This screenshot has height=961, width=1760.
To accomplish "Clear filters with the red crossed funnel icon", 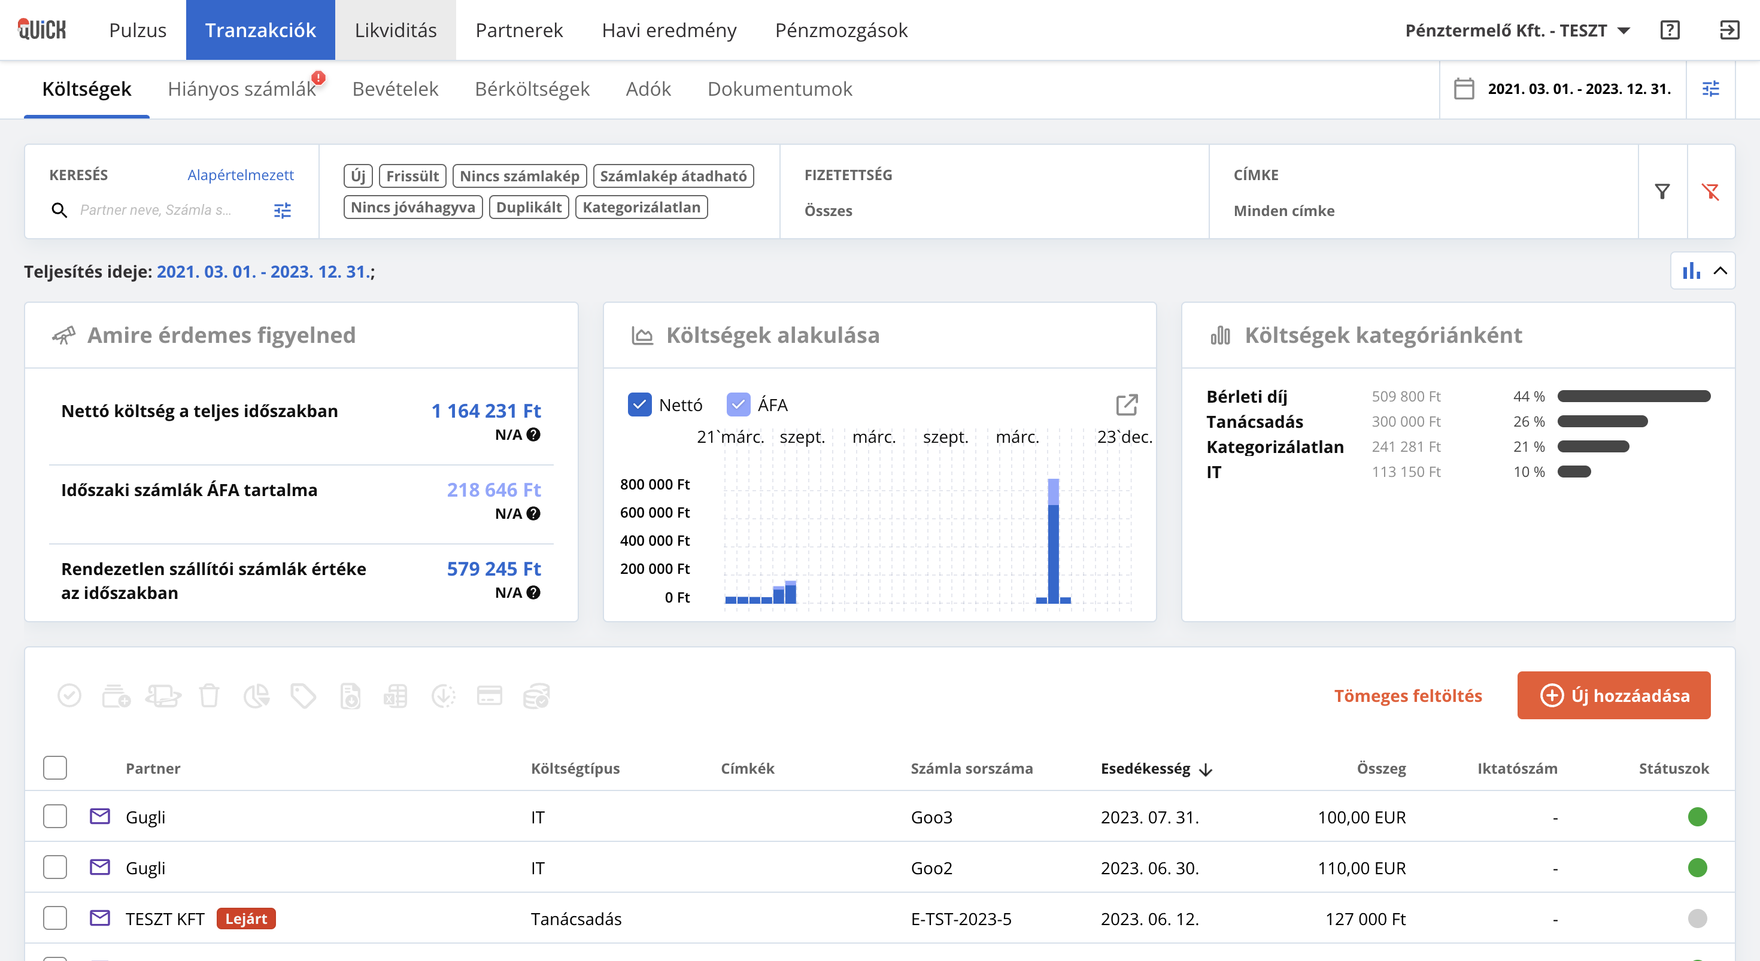I will 1711,192.
